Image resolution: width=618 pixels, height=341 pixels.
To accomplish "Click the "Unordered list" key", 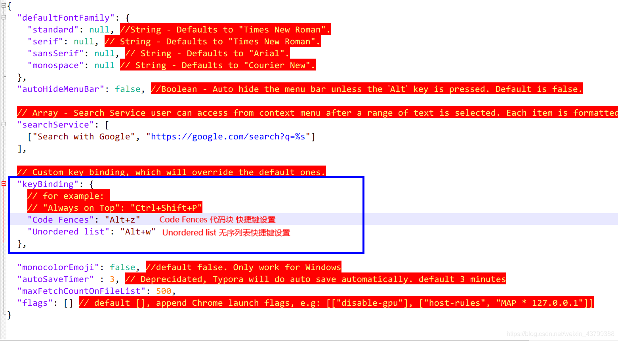I will coord(69,232).
